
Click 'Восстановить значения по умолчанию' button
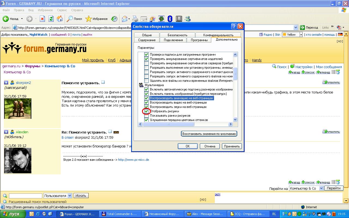pos(209,134)
